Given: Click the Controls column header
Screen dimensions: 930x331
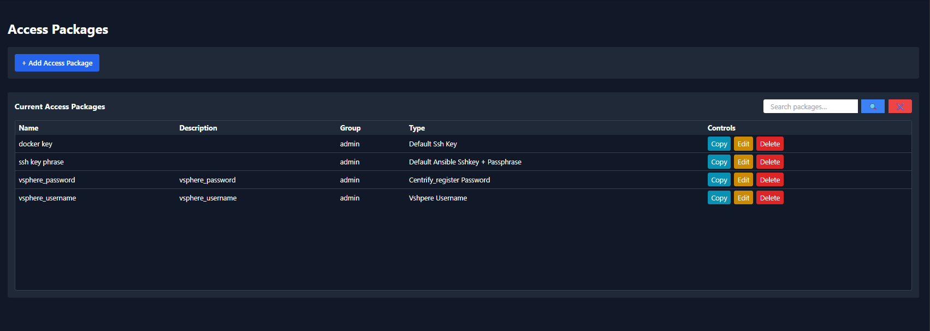Looking at the screenshot, I should (x=721, y=128).
